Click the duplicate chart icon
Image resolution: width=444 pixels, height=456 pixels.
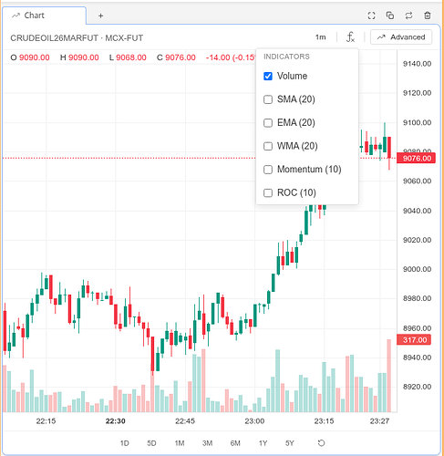[x=390, y=16]
